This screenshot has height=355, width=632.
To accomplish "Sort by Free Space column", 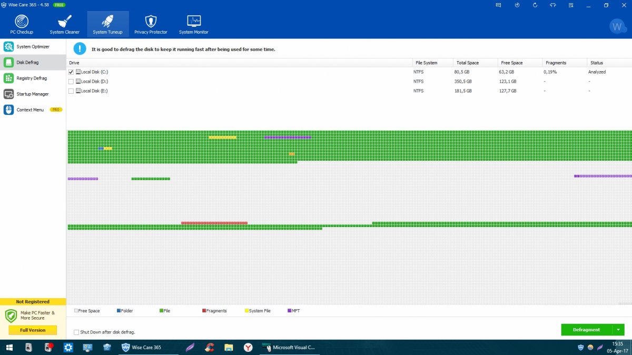I will pyautogui.click(x=520, y=63).
